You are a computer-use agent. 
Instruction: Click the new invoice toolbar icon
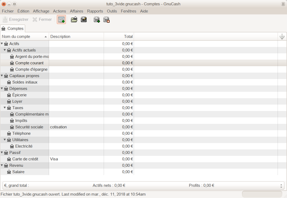(61, 19)
